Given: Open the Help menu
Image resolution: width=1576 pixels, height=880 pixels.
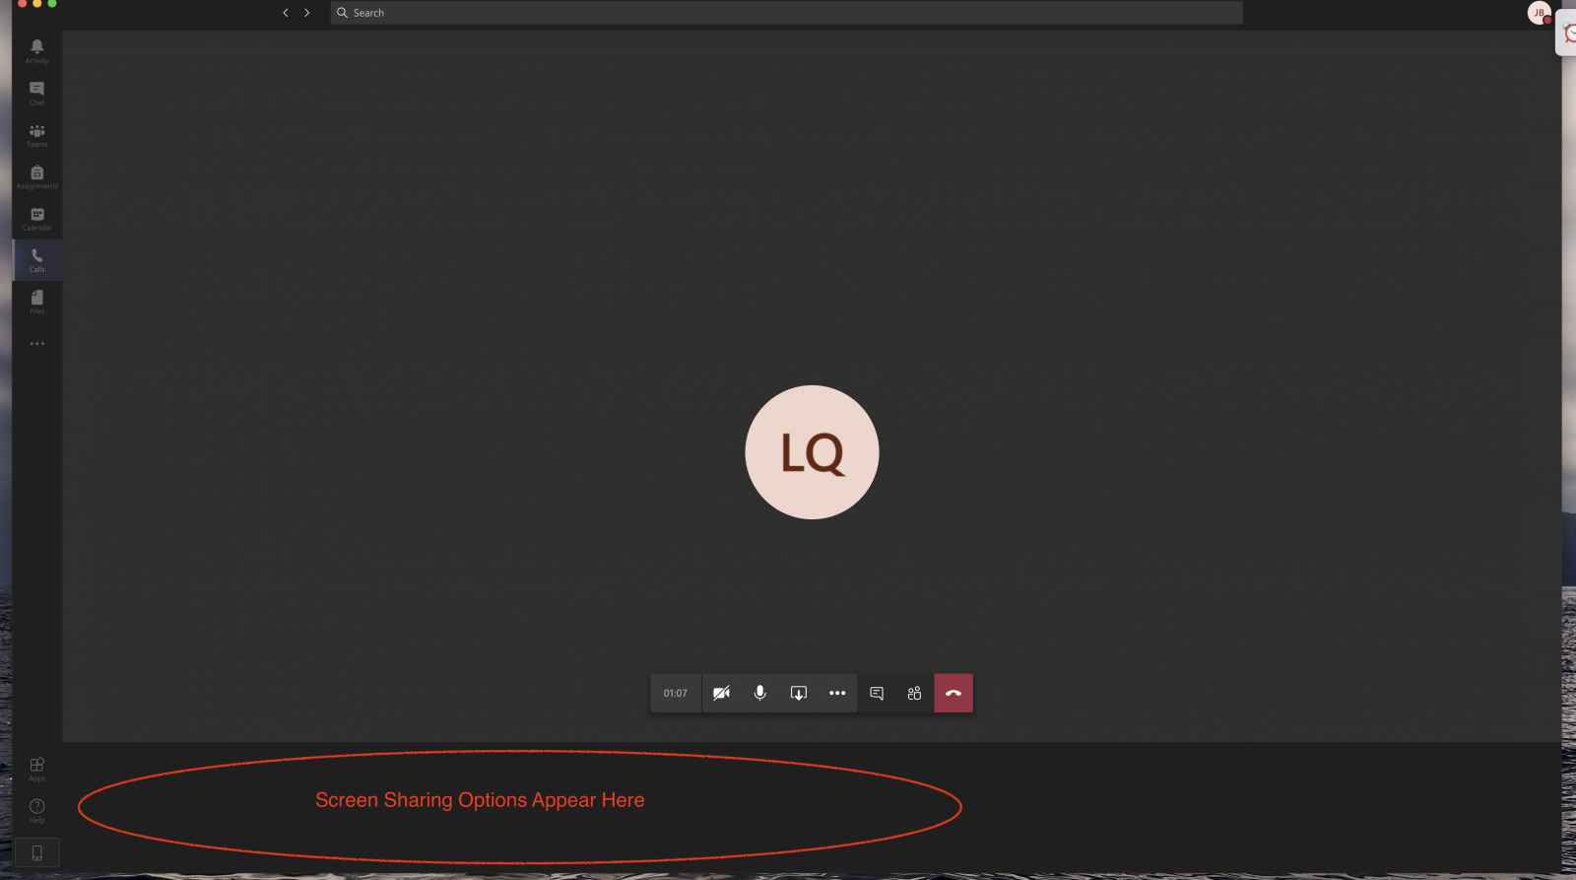Looking at the screenshot, I should coord(36,810).
